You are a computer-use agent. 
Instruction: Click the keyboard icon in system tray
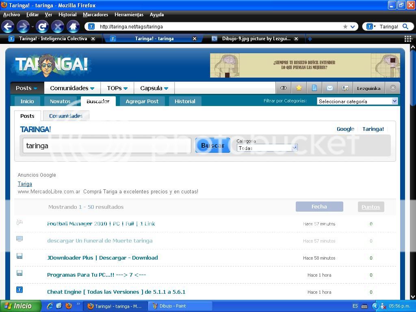click(364, 306)
